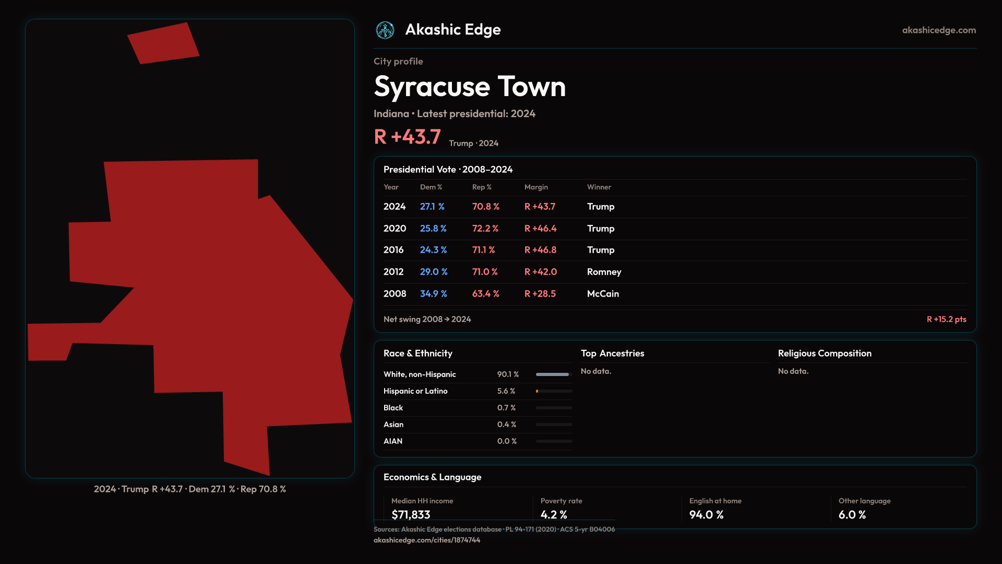Click the White, non-Hispanic percentage bar

552,374
